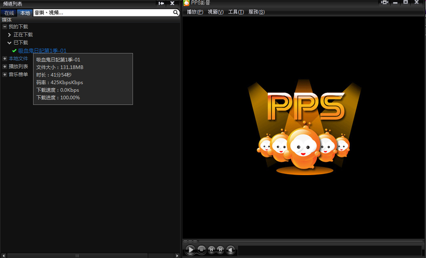Collapse the channel list panel arrow
This screenshot has width=426, height=258.
[x=161, y=3]
